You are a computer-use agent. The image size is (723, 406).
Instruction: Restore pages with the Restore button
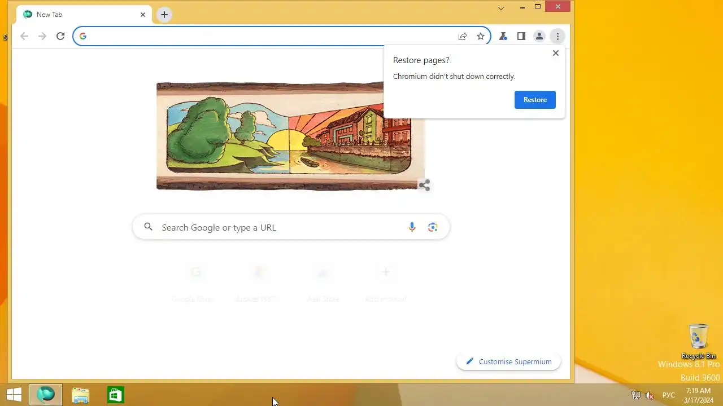(535, 100)
